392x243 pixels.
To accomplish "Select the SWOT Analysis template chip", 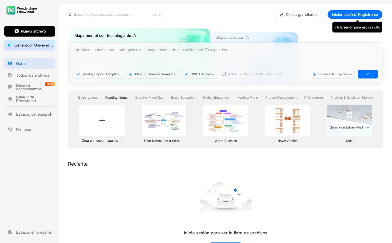I will pyautogui.click(x=200, y=74).
